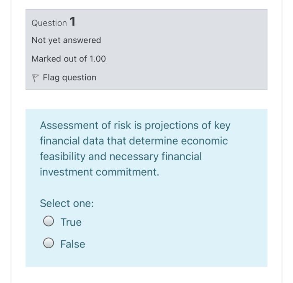Select the True radio button

coord(49,221)
